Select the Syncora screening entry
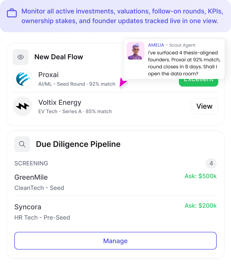231x275 pixels. point(115,212)
